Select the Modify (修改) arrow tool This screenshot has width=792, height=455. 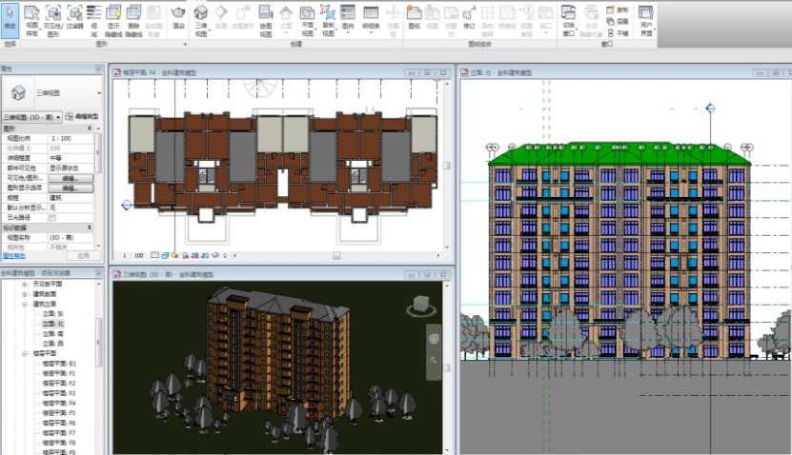point(10,20)
